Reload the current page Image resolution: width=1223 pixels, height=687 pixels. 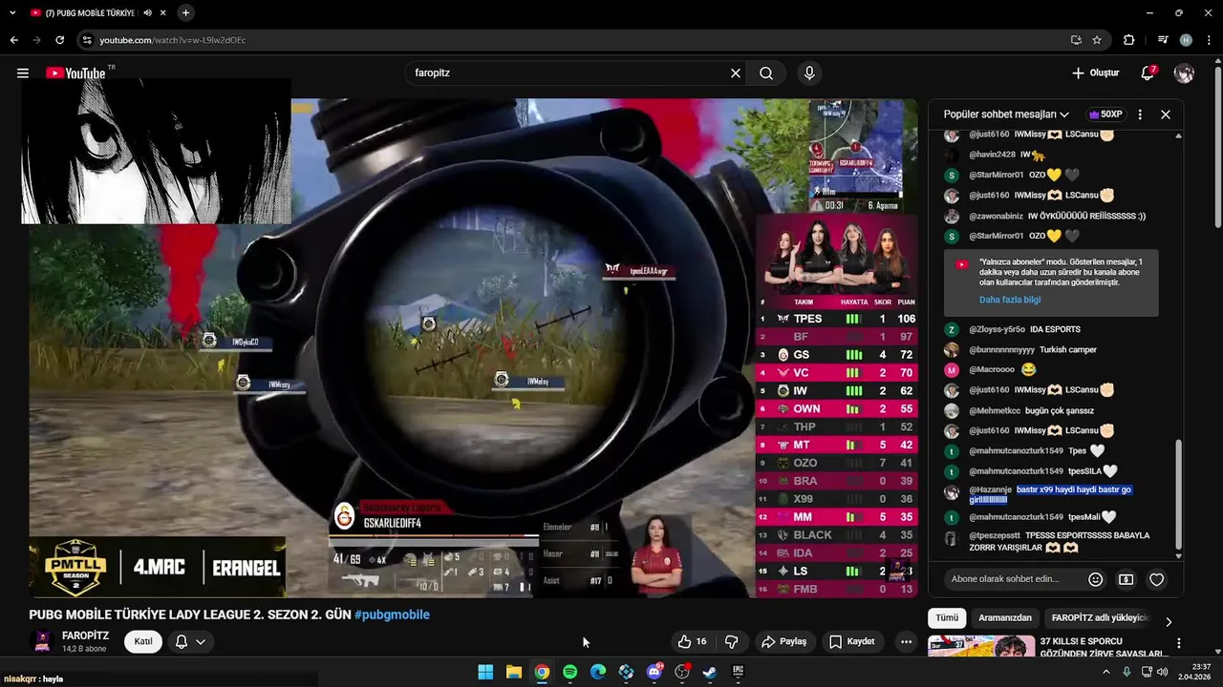pyautogui.click(x=59, y=40)
